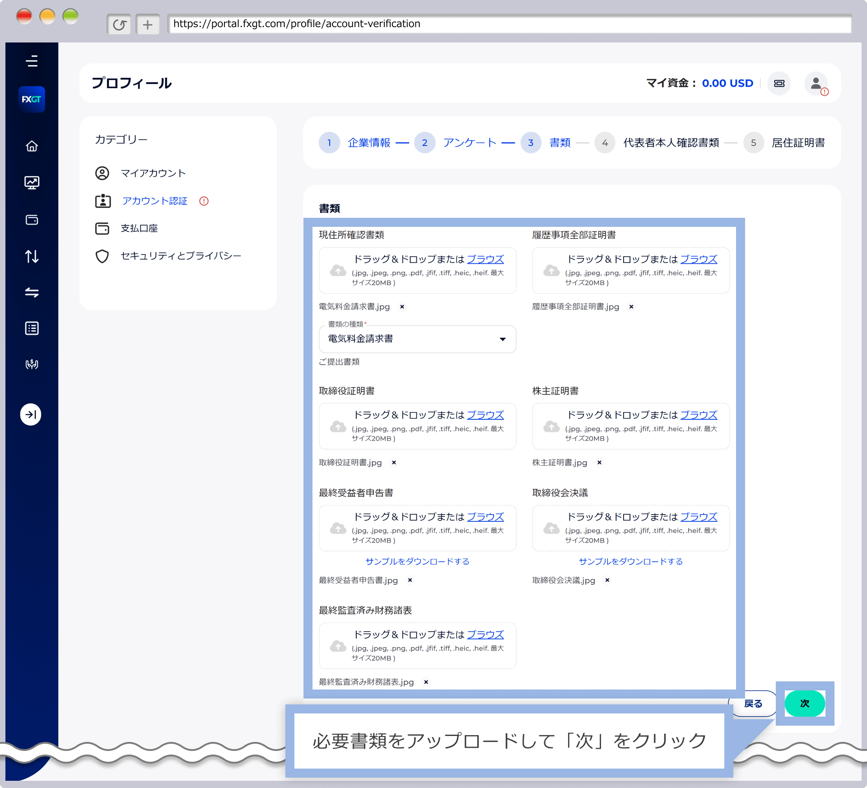Click the up-down arrows deposit/withdrawal icon
867x788 pixels.
[x=32, y=256]
